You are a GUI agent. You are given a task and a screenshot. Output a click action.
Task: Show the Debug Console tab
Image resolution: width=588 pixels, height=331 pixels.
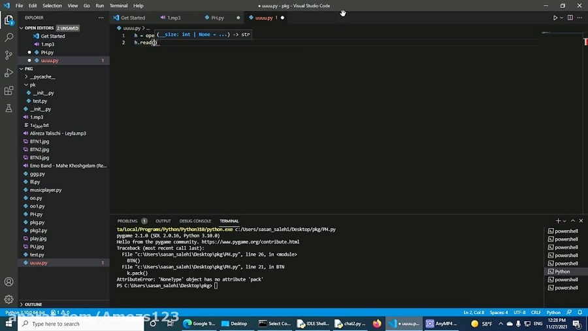click(195, 221)
